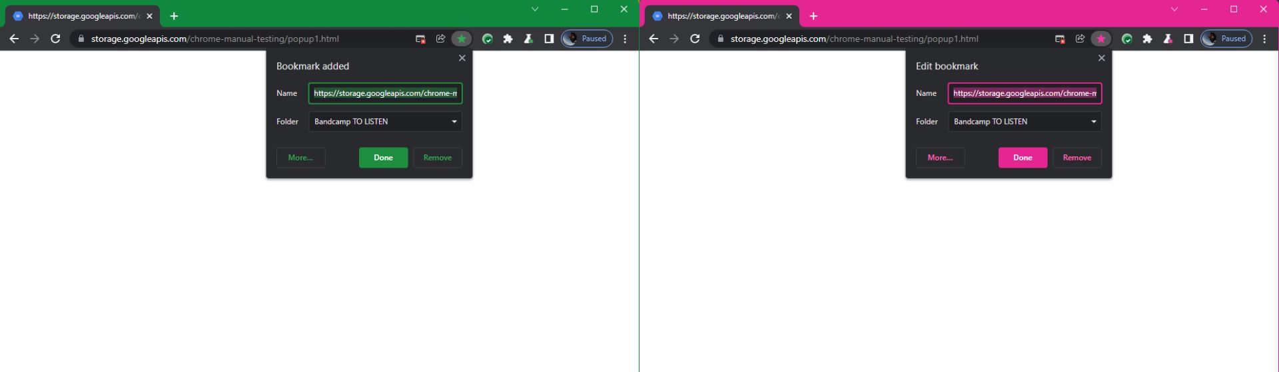Go back in the green window

(14, 39)
